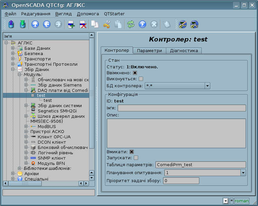Stop periodic update with gray cross icon
Viewport: 258px width, 206px height.
point(154,25)
